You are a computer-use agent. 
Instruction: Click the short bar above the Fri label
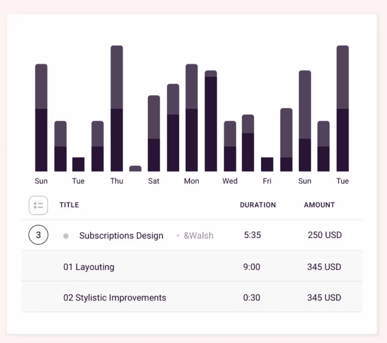tap(267, 164)
